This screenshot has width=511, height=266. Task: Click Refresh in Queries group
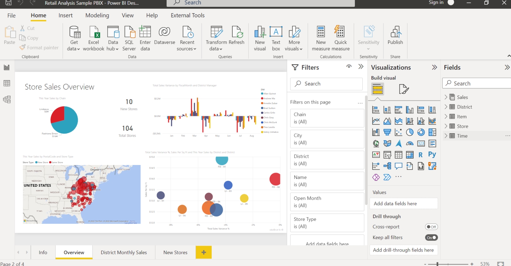236,35
